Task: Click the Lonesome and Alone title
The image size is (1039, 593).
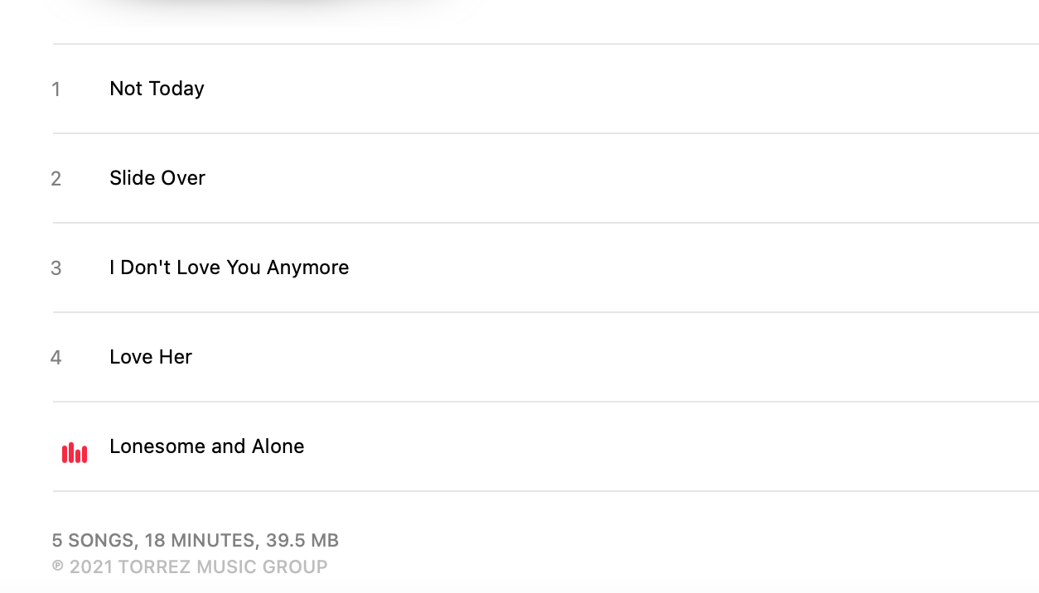Action: click(x=206, y=446)
